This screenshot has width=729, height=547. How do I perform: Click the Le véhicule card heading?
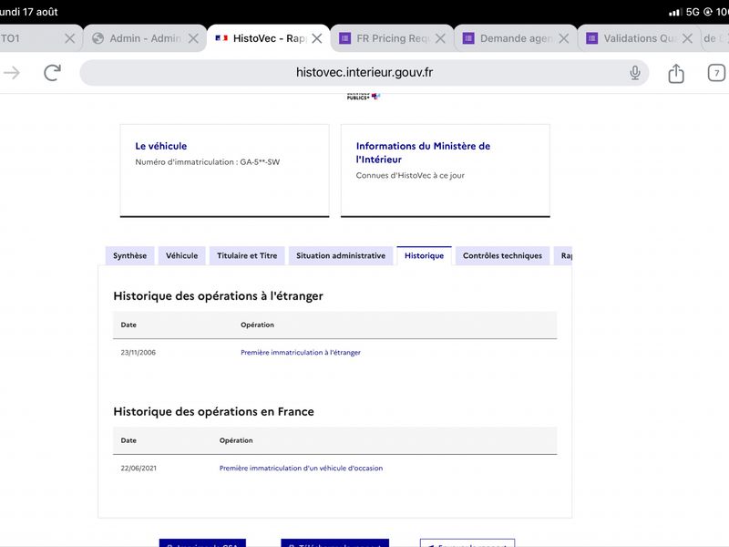pos(161,146)
